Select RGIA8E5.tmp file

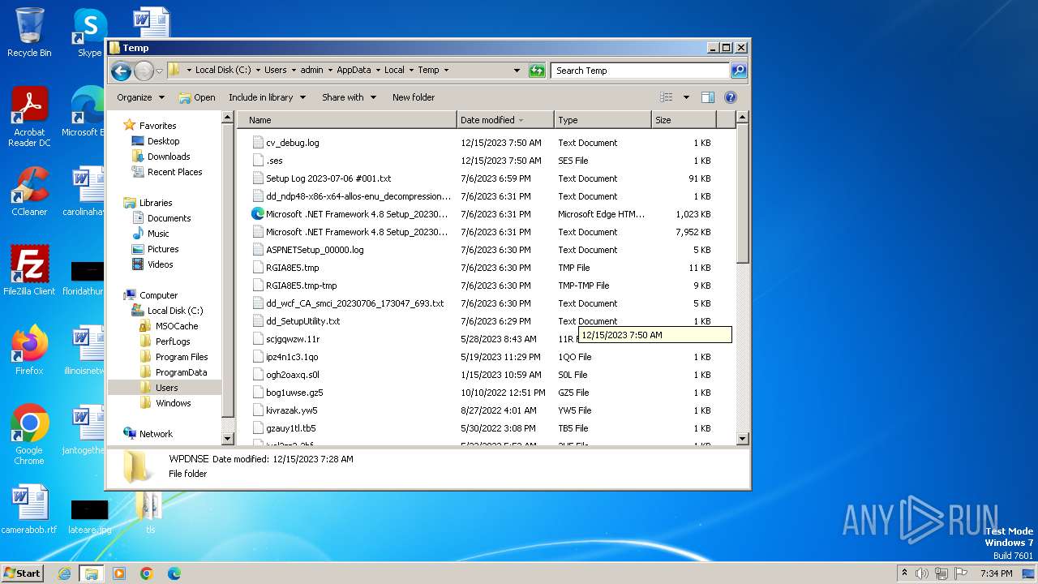coord(292,268)
